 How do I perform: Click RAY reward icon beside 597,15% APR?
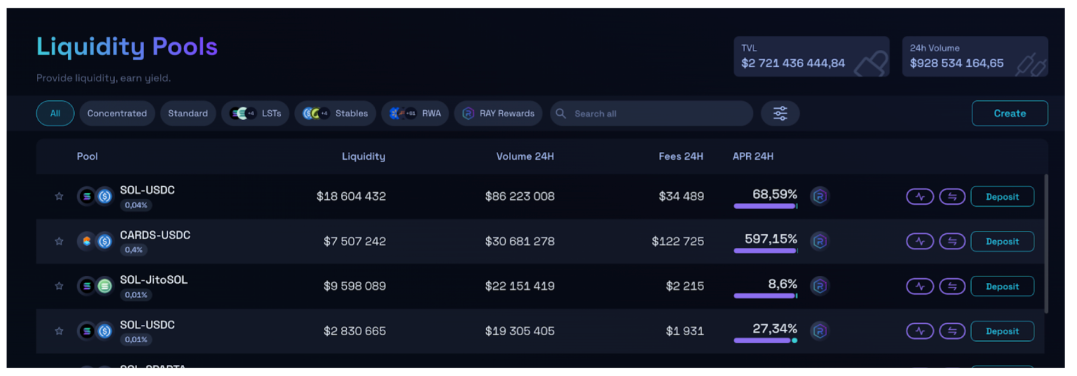click(x=819, y=241)
